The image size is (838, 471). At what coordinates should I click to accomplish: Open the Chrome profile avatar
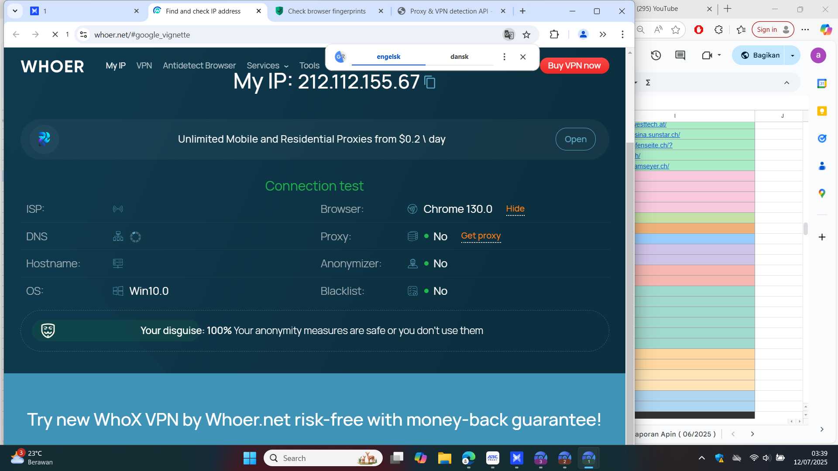(583, 34)
